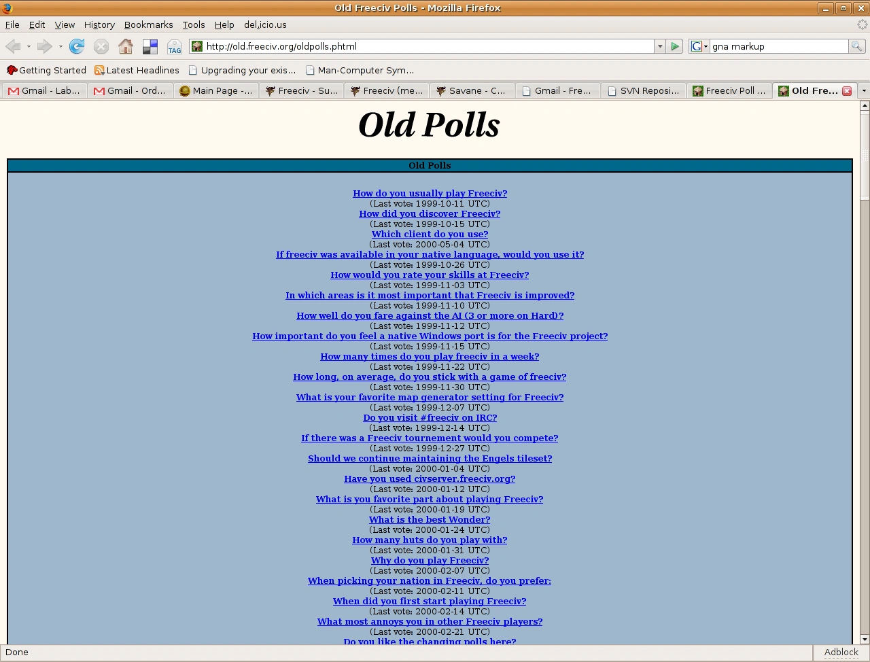Close the Old Freeciv Polls tab
The height and width of the screenshot is (662, 870).
847,91
